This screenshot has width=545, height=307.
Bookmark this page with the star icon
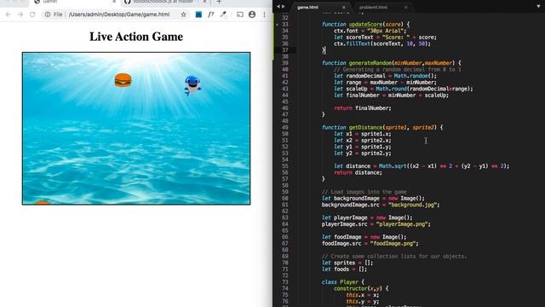pos(184,14)
